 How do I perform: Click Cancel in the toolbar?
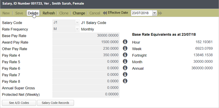(x=95, y=13)
